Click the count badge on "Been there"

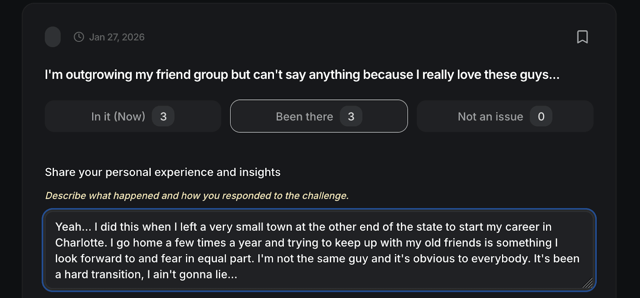point(351,116)
